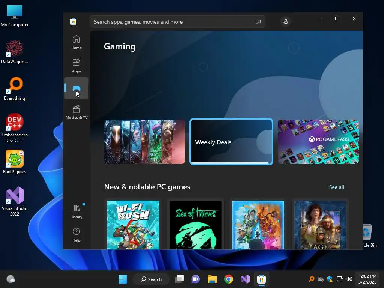Viewport: 384px width, 288px height.
Task: Select the Recycle Bin desktop icon
Action: pos(369,236)
